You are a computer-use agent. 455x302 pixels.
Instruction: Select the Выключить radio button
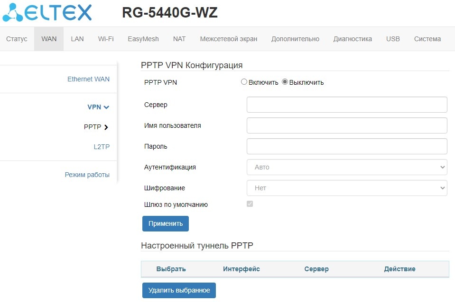pos(285,82)
